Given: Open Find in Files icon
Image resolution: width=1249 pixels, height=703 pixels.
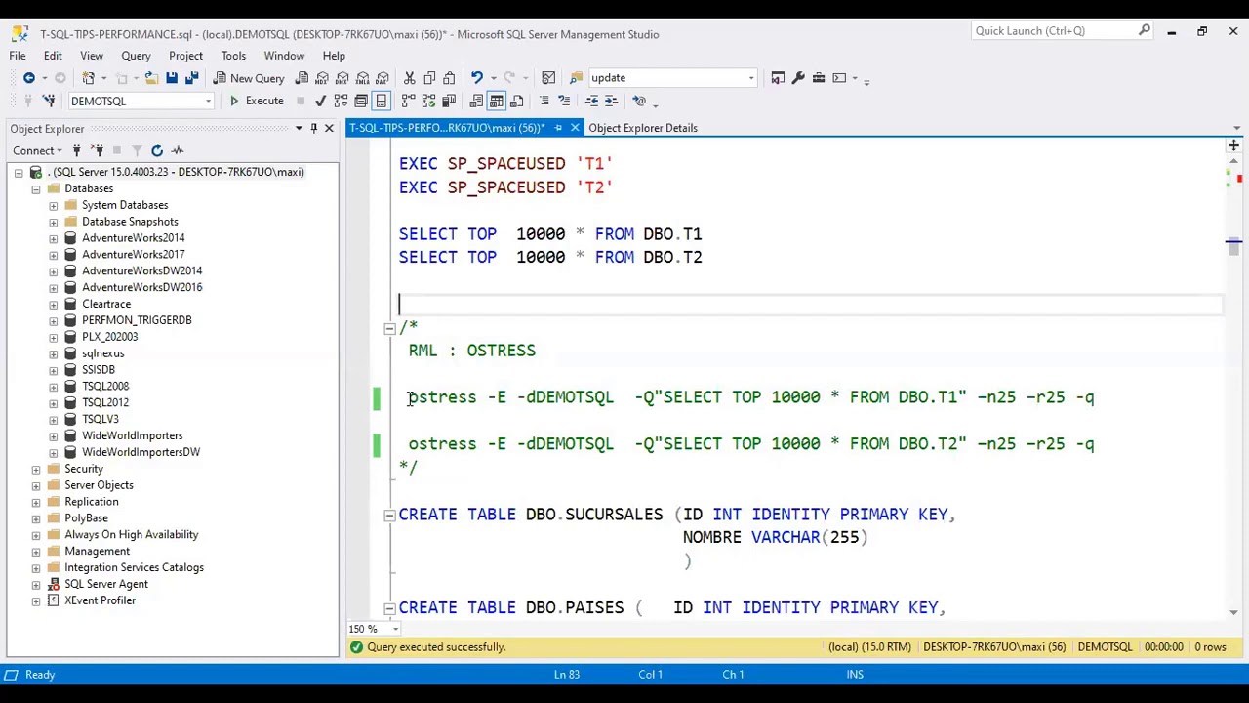Looking at the screenshot, I should coord(577,77).
